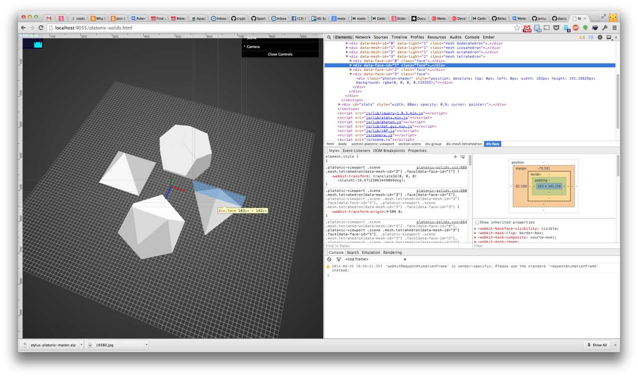The width and height of the screenshot is (638, 377).
Task: Open the Emulation drawer tab
Action: click(371, 253)
